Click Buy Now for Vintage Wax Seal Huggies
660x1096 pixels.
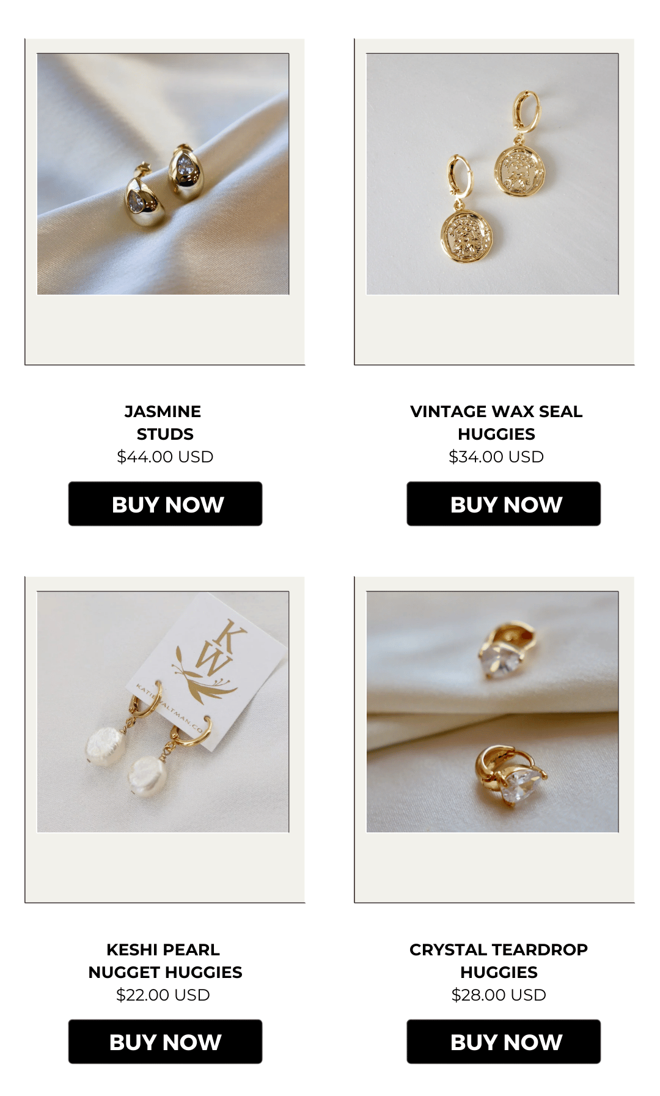[x=504, y=503]
